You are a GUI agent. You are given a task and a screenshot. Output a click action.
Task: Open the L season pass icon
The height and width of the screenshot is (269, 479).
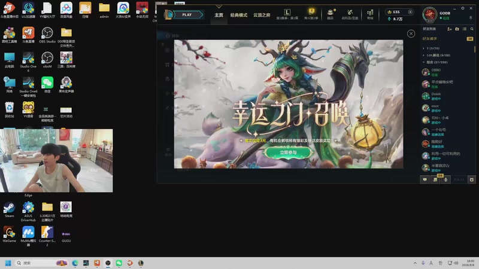pos(287,13)
